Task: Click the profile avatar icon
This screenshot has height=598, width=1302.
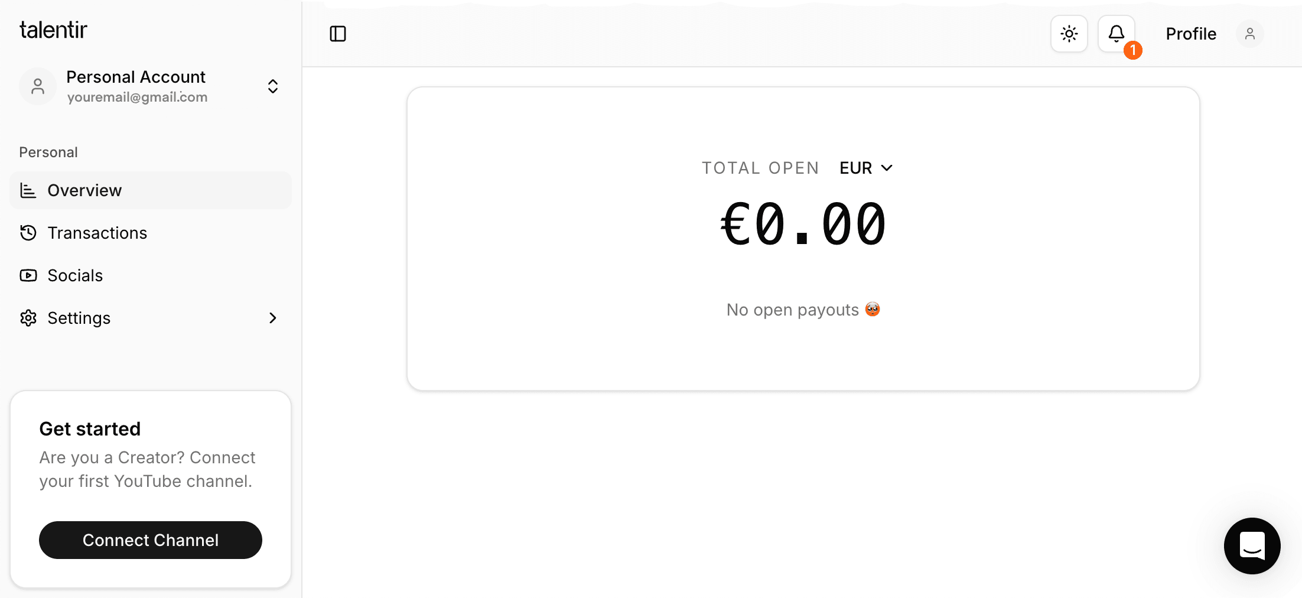Action: tap(1249, 34)
